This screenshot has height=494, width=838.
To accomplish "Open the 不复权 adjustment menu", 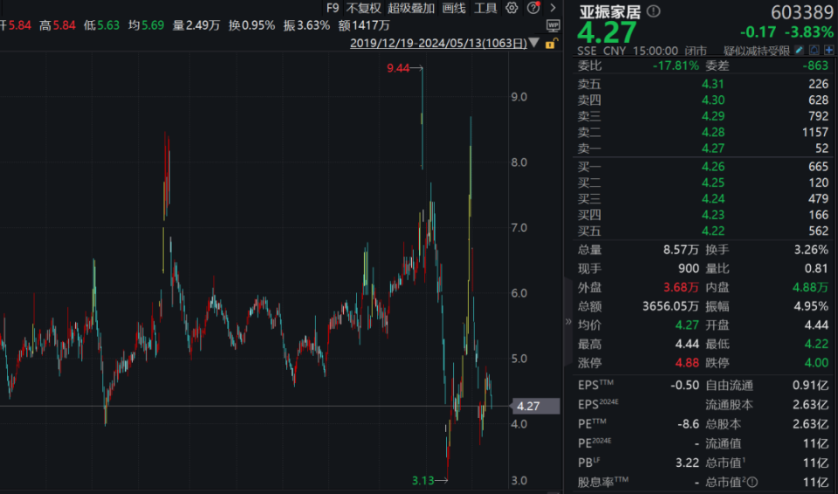I will pos(363,8).
